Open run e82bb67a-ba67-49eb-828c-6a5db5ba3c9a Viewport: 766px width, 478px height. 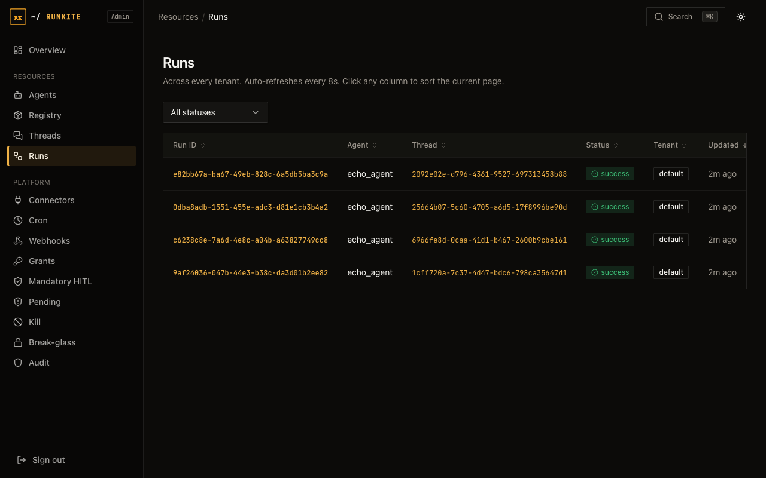(250, 174)
